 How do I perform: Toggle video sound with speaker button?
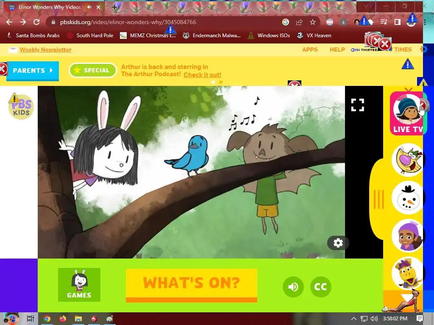[293, 287]
